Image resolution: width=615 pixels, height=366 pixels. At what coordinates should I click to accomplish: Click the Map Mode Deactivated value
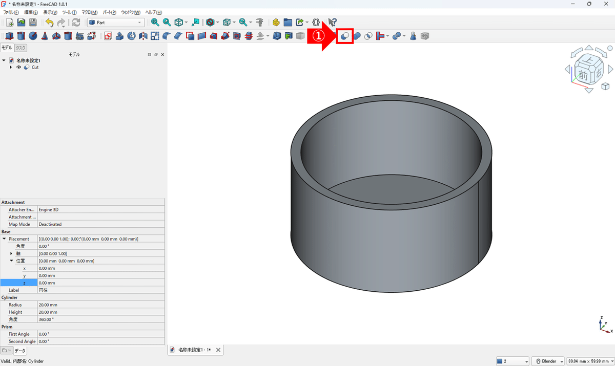click(101, 224)
